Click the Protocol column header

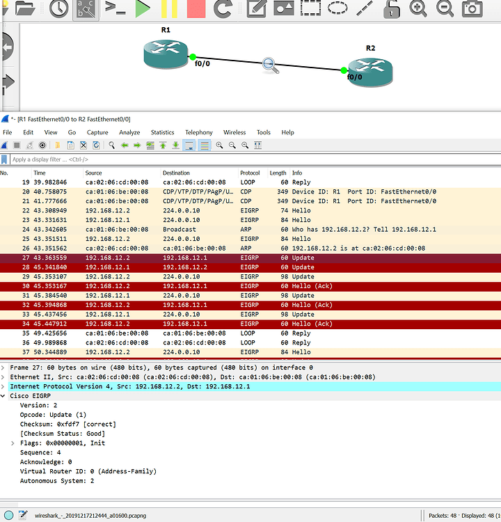[x=250, y=173]
